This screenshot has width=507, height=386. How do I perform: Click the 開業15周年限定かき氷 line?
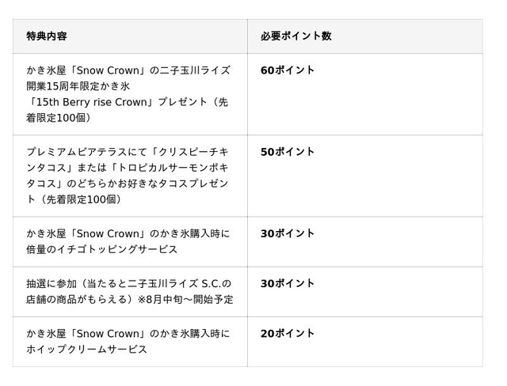click(78, 86)
